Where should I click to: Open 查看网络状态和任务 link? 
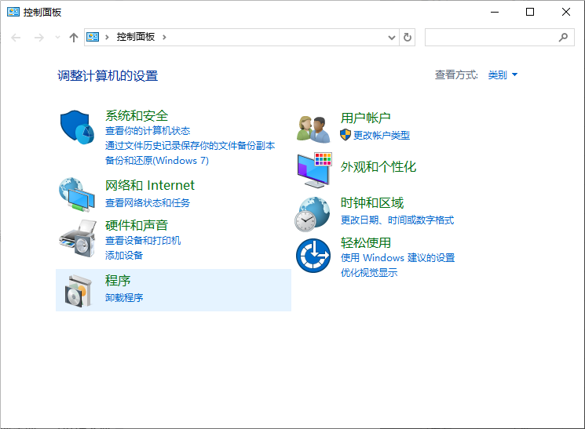coord(148,203)
